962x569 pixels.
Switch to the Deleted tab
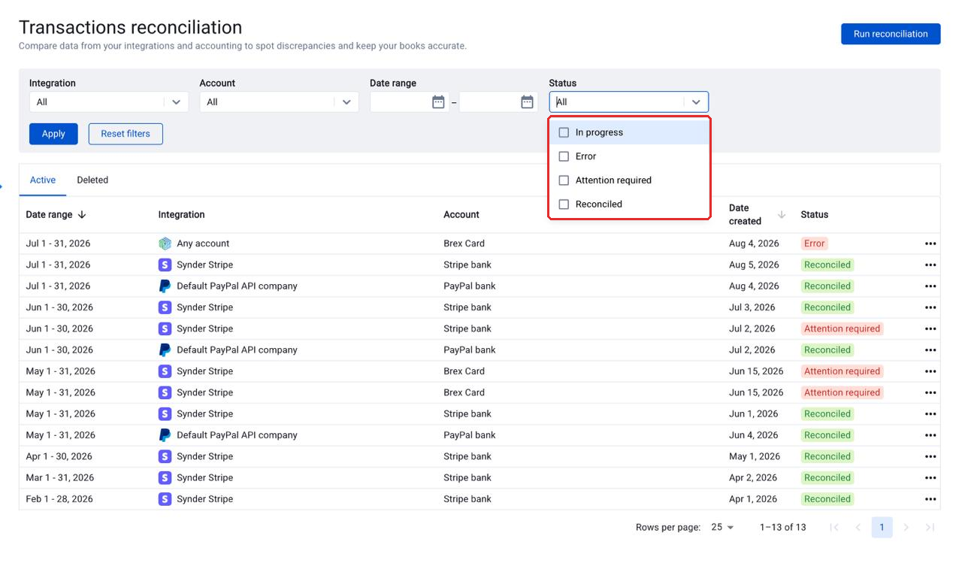pos(92,180)
